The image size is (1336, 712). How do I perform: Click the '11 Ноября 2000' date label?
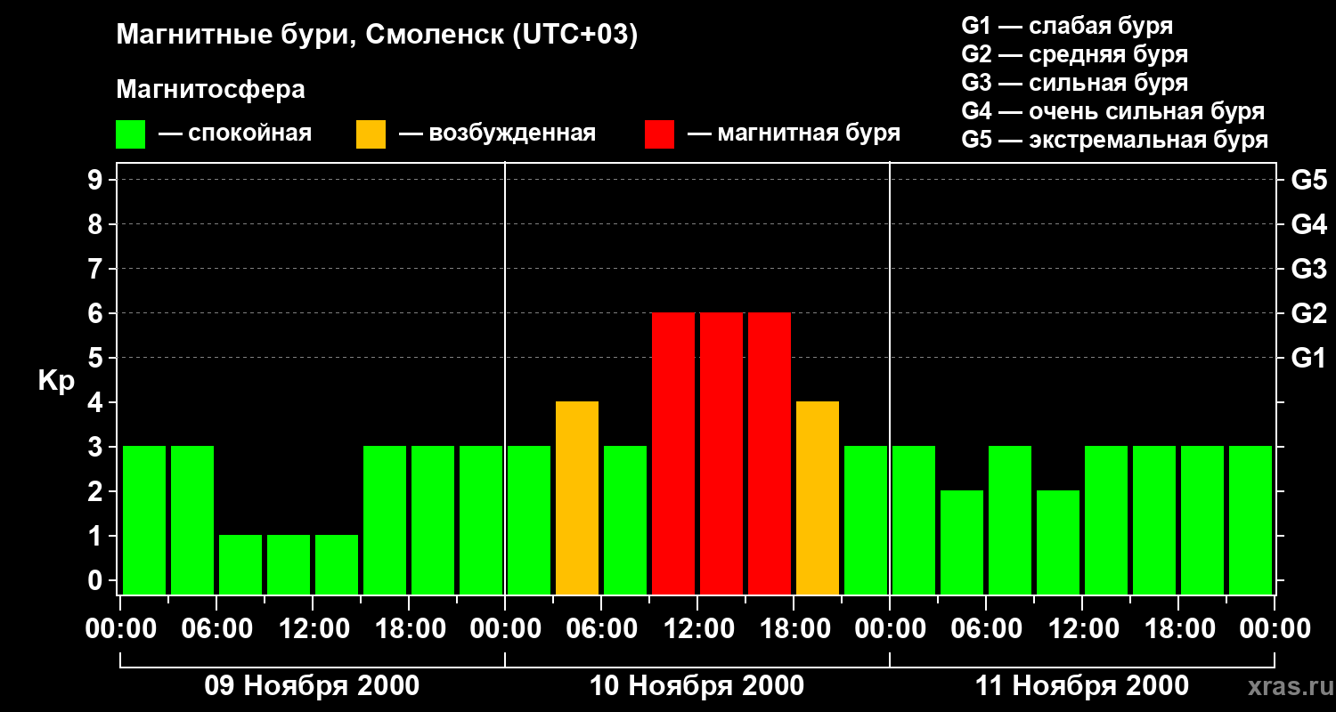[1081, 686]
